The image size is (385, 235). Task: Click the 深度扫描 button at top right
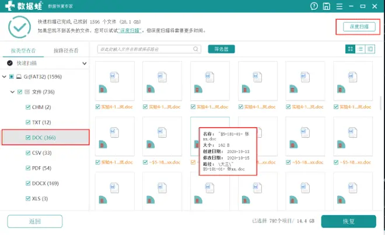click(359, 26)
